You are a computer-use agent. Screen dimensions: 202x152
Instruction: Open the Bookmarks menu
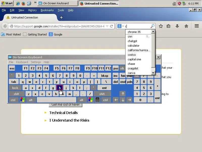47,10
